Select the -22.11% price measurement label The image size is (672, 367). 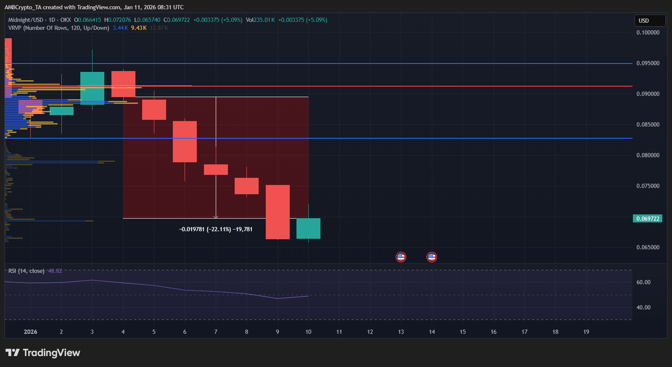(216, 229)
